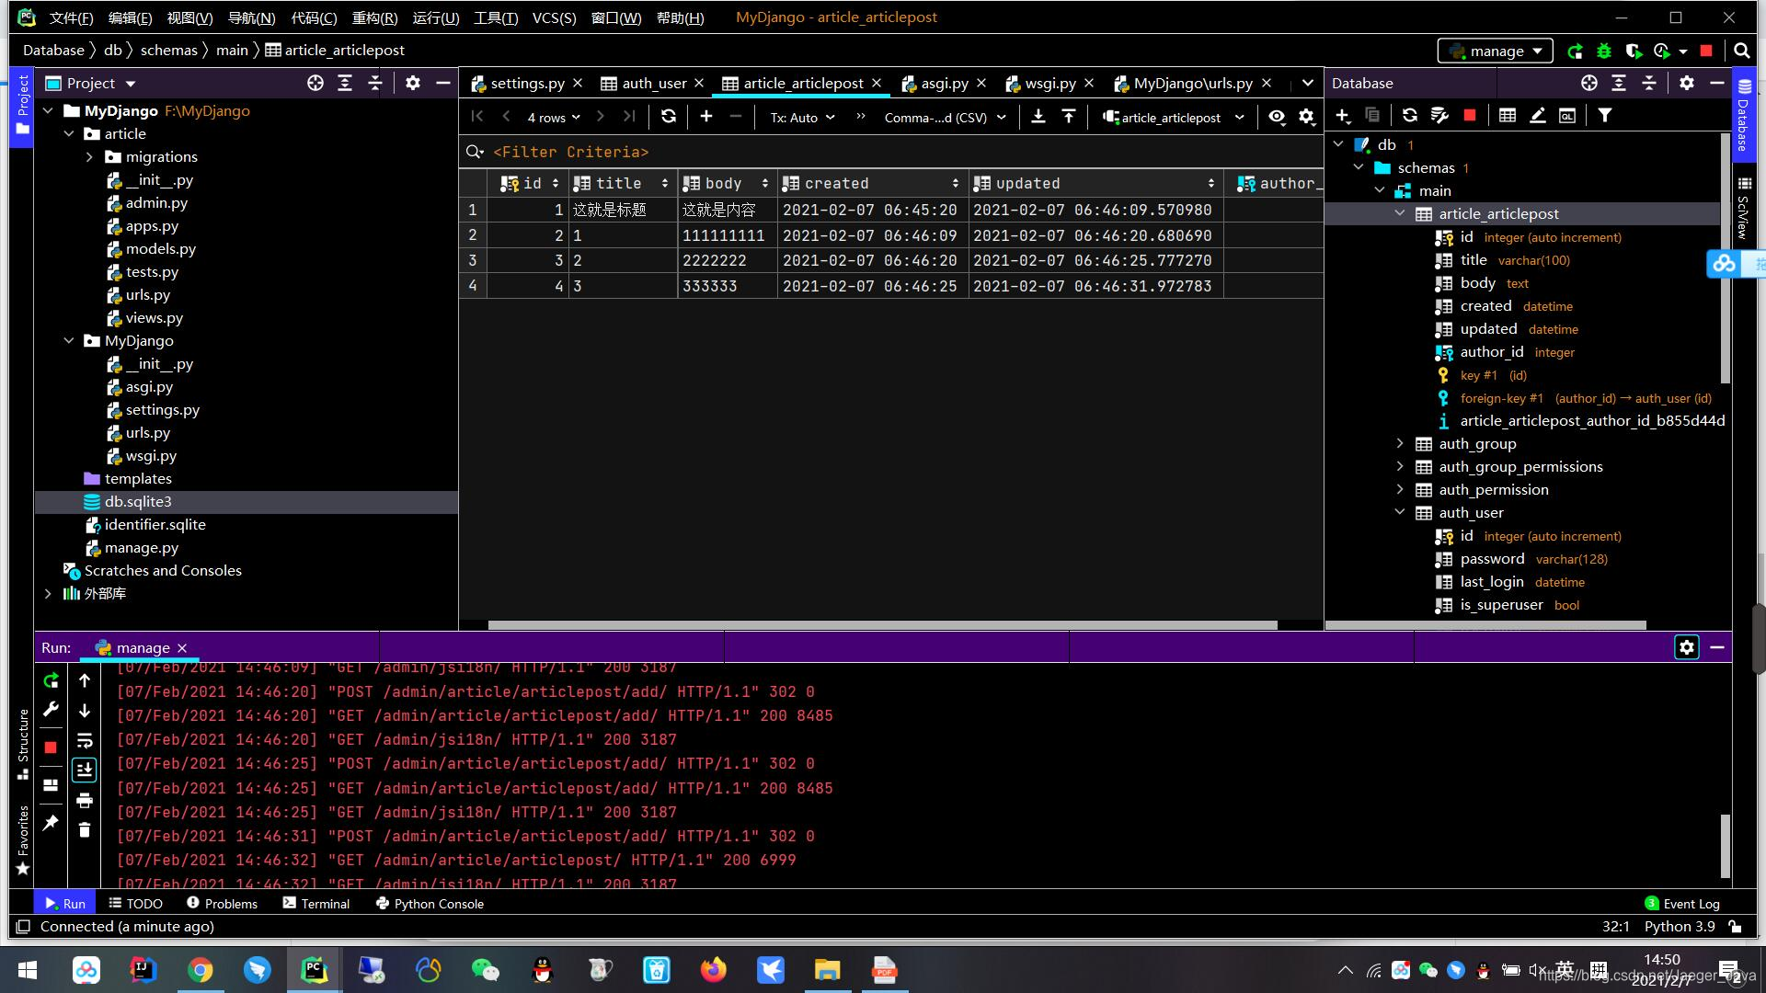The image size is (1766, 993).
Task: Open the Terminal tool window
Action: pyautogui.click(x=315, y=904)
